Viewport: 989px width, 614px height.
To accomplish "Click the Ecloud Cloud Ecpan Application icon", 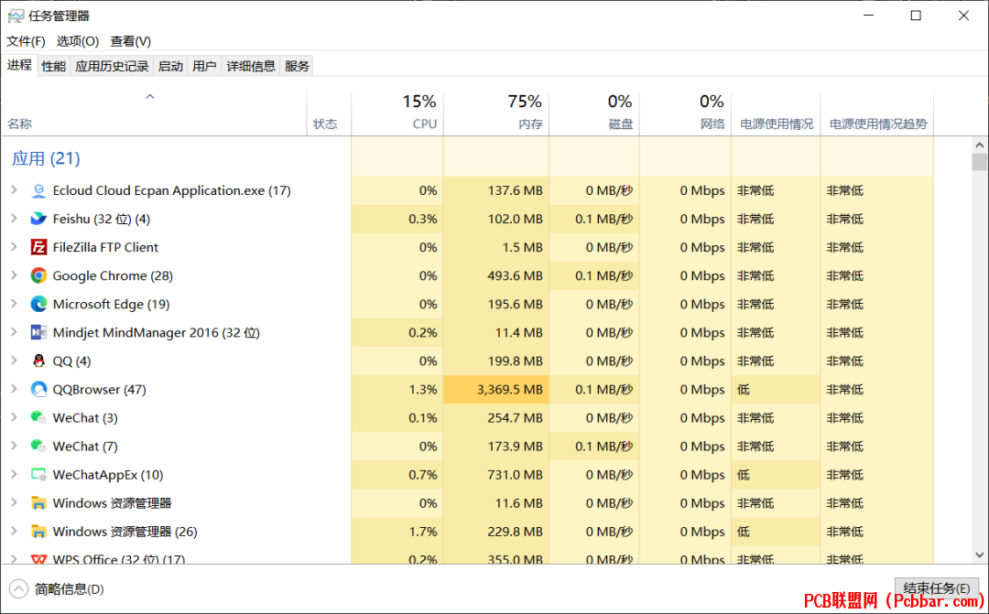I will [38, 190].
